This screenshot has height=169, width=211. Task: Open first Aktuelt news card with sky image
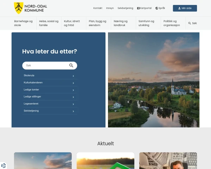43,161
